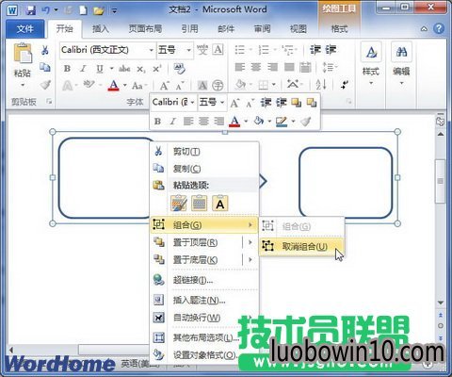Click the mini toolbar font color A
This screenshot has height=377, width=452.
click(x=234, y=121)
